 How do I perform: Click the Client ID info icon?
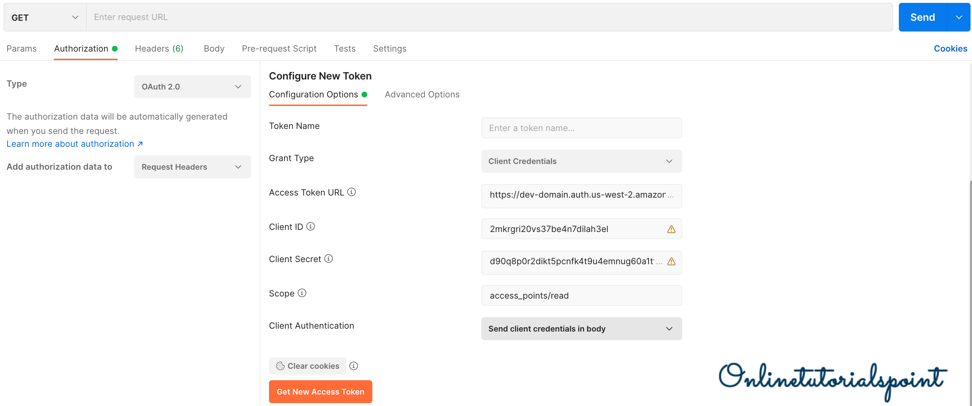pos(310,226)
